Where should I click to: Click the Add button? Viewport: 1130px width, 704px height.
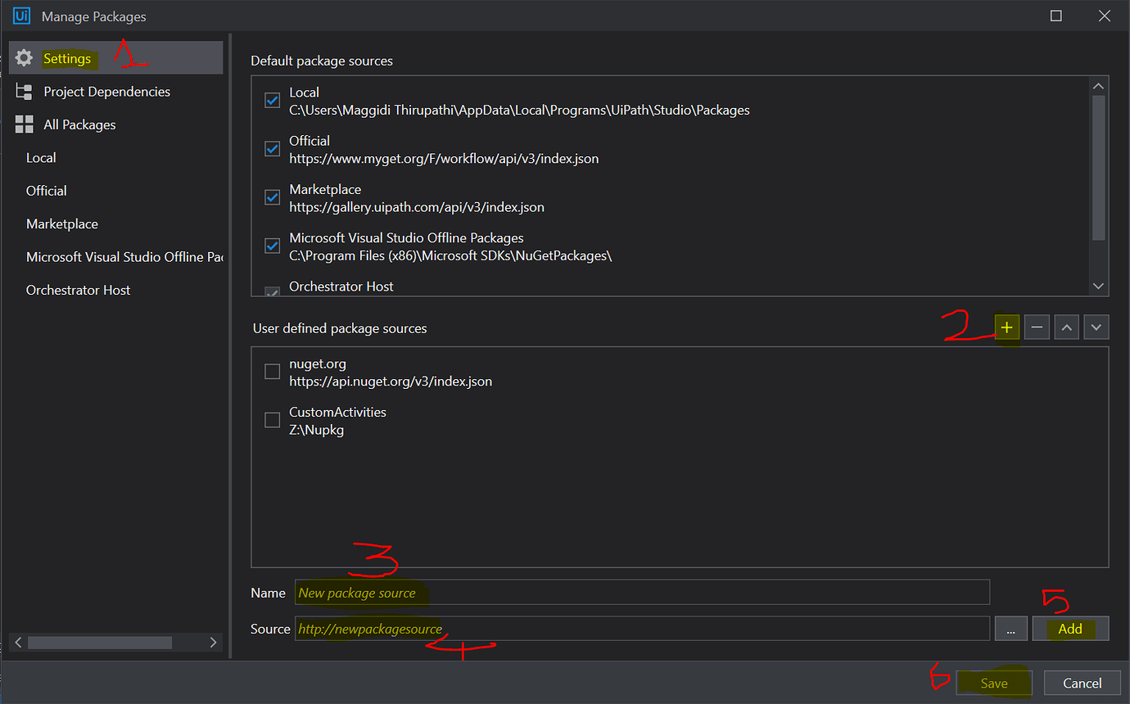point(1070,629)
